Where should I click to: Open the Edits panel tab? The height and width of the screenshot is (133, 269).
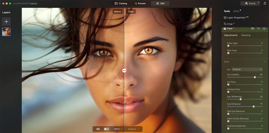236,11
